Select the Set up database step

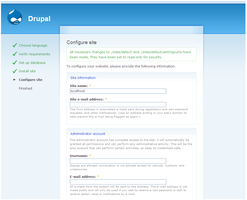point(32,63)
